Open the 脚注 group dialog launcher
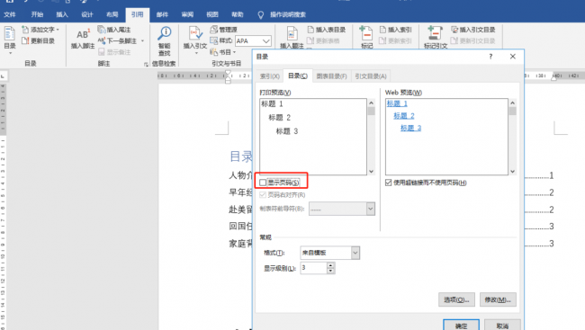 coord(146,64)
